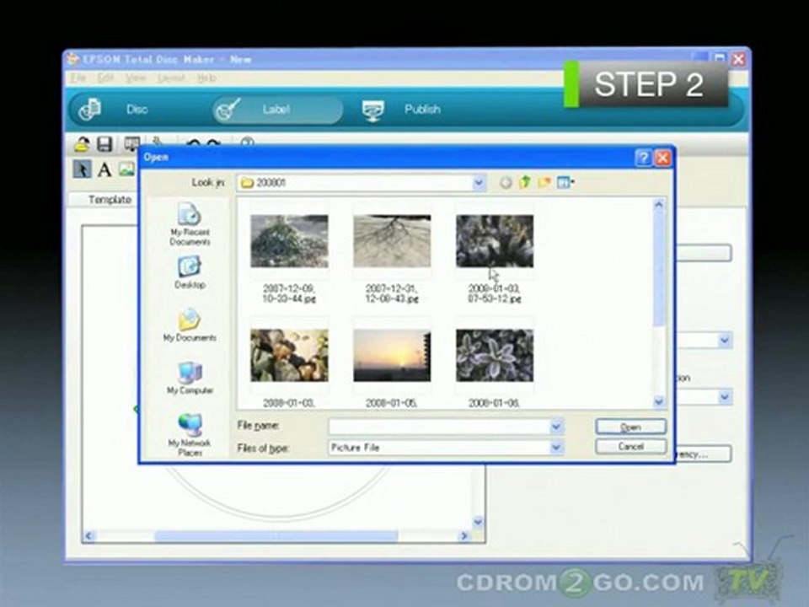This screenshot has height=607, width=809.
Task: Click the partially hidden Transparency button
Action: click(704, 454)
